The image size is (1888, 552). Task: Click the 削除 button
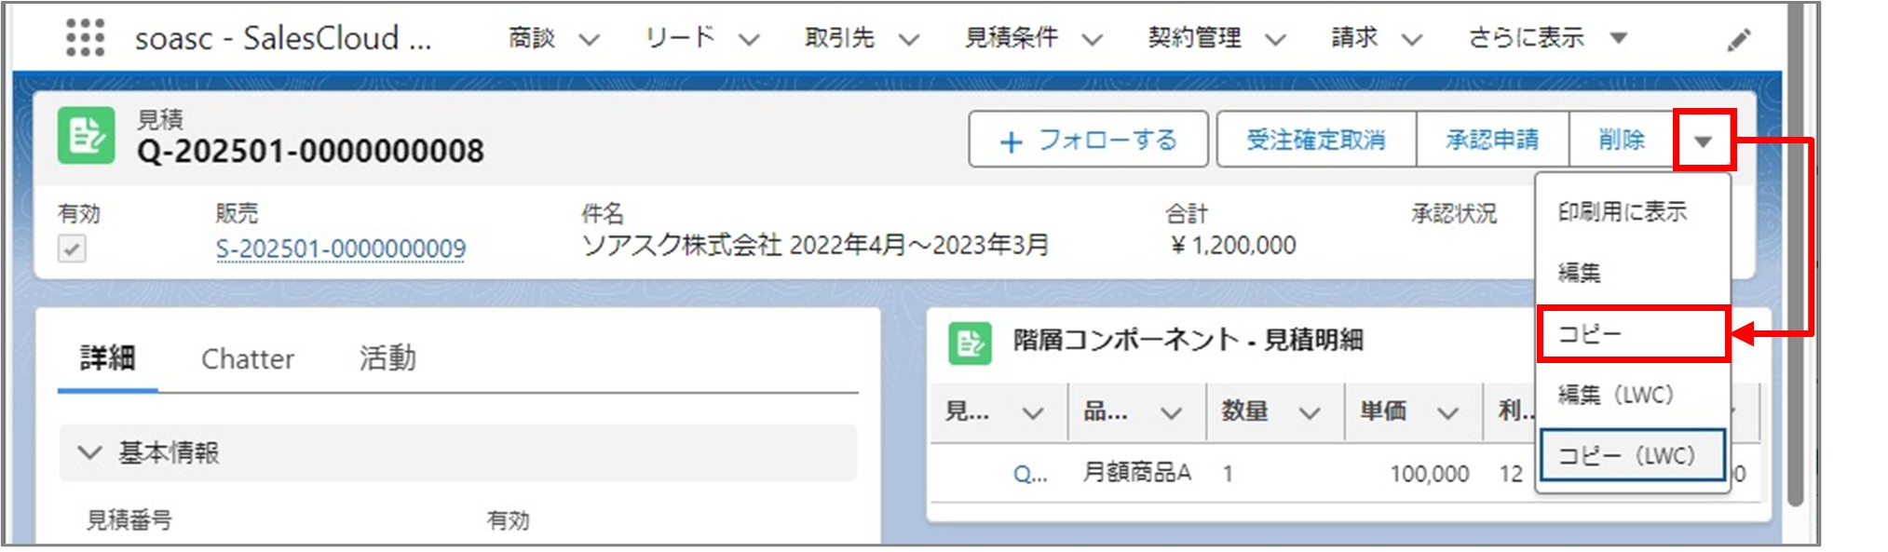point(1622,140)
